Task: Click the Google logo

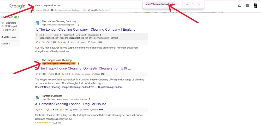Action: tap(17, 6)
